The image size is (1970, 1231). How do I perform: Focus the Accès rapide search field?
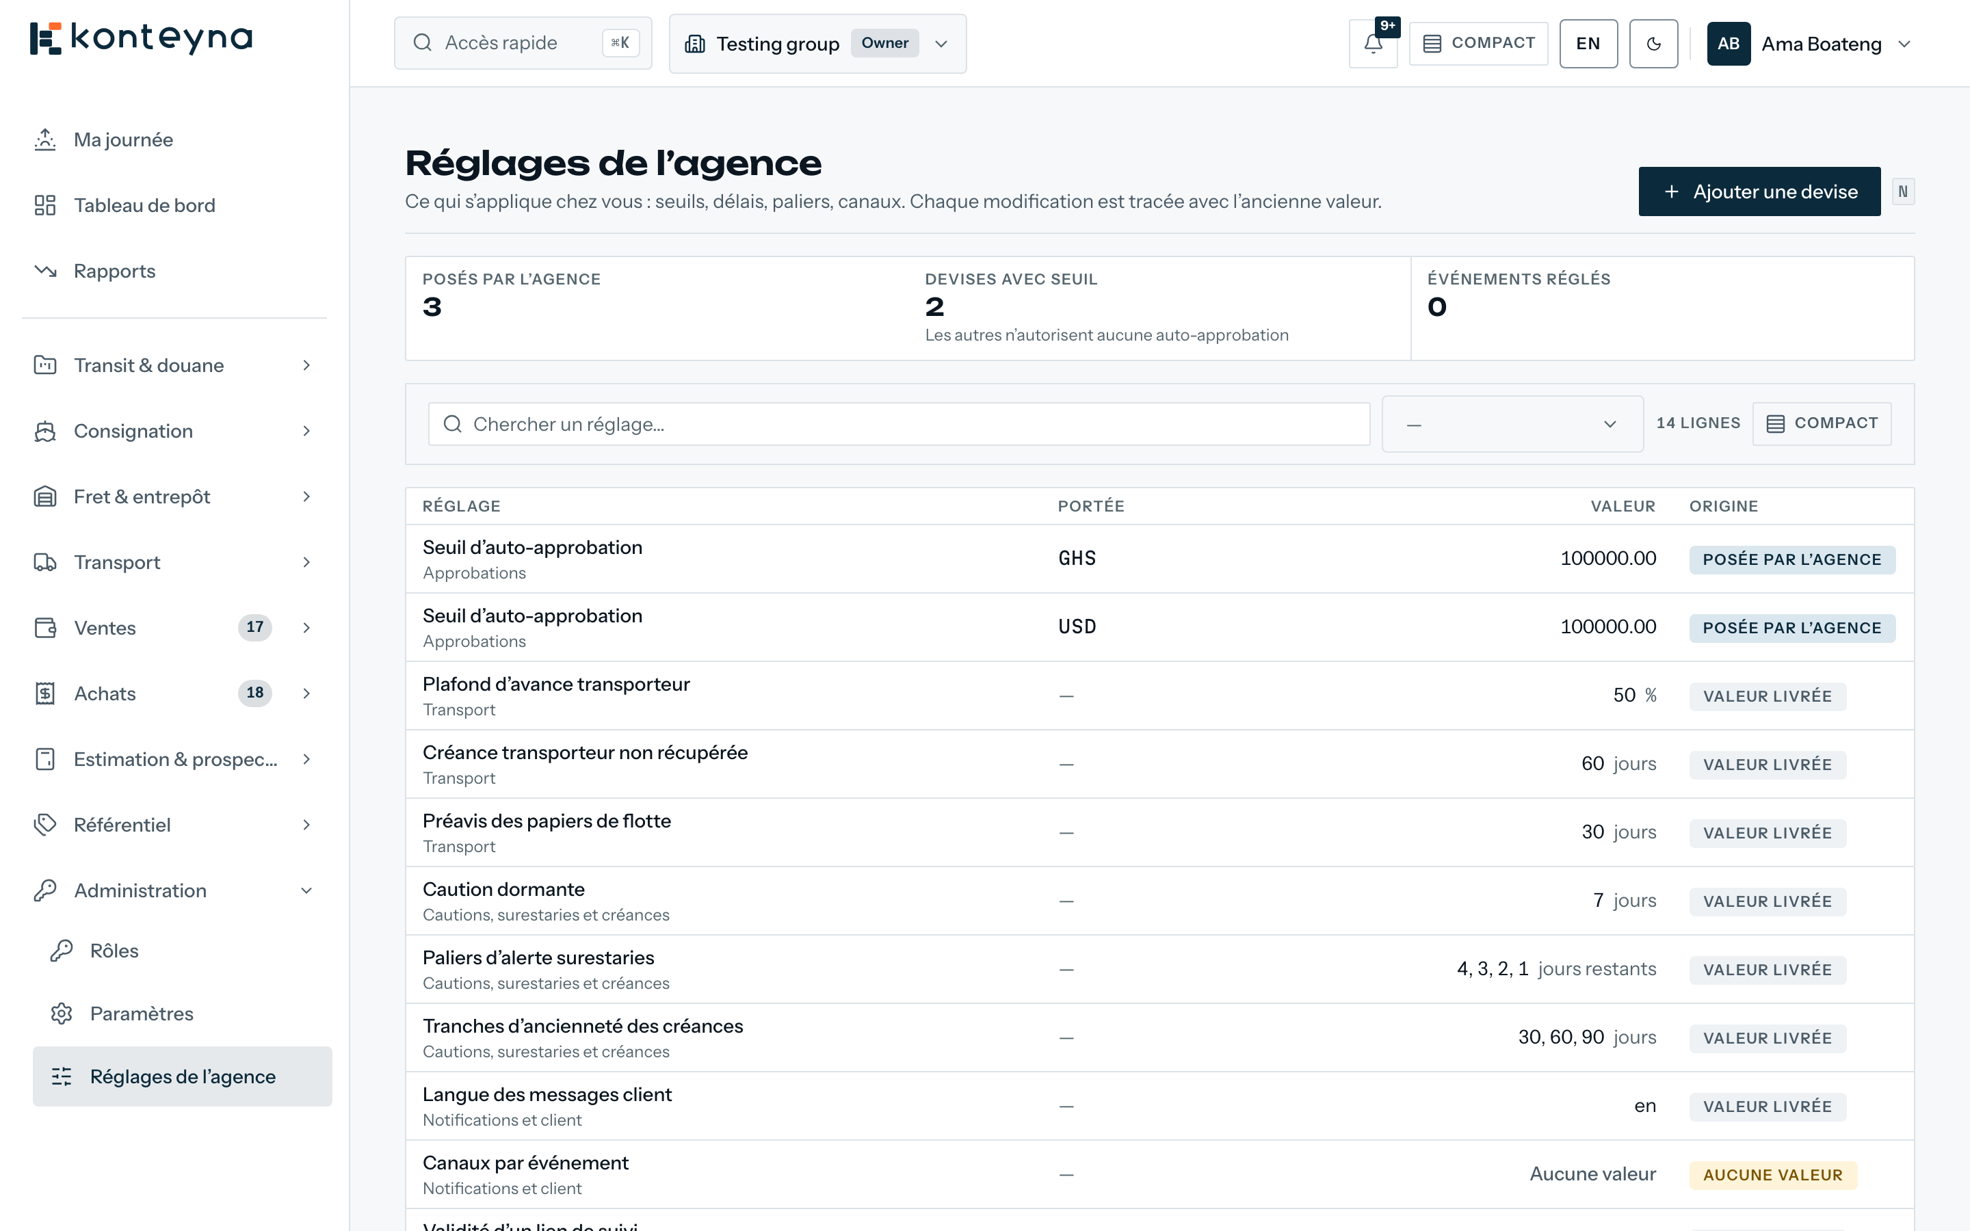click(x=523, y=43)
